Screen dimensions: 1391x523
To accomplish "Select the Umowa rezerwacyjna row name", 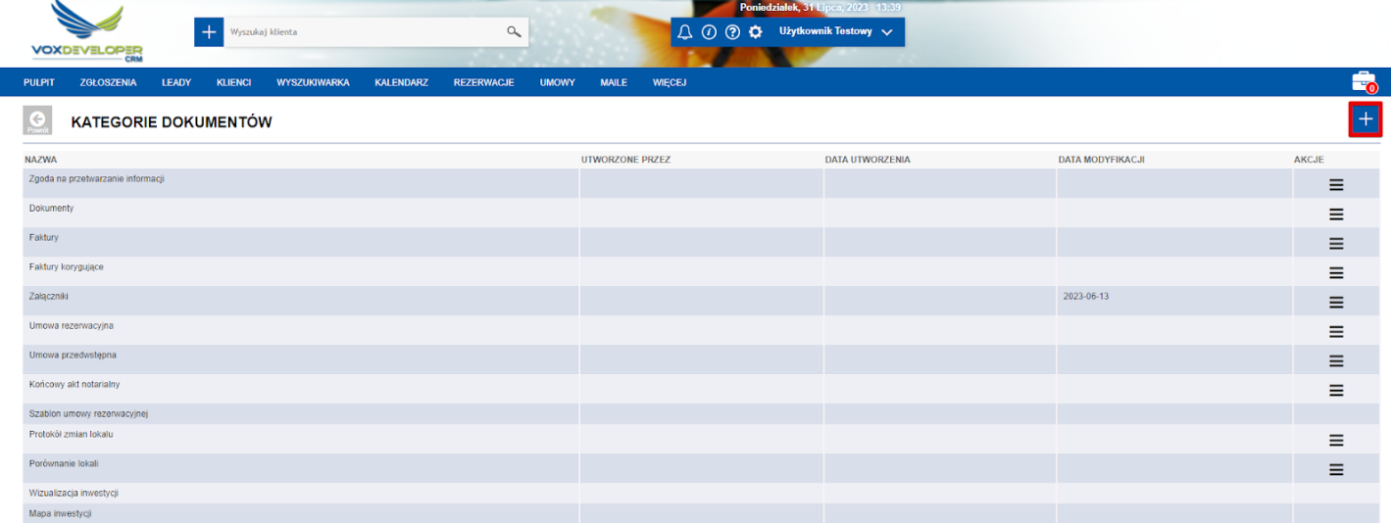I will click(72, 325).
